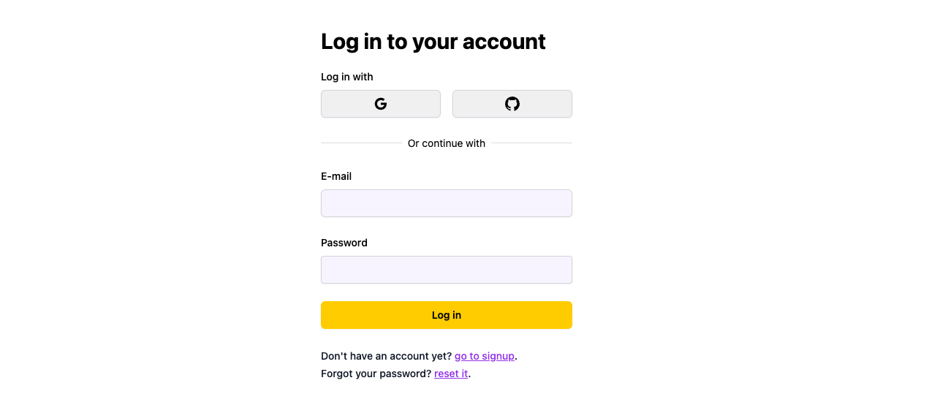Screen dimensions: 929x413
Task: Submit the form via Log in
Action: 446,315
